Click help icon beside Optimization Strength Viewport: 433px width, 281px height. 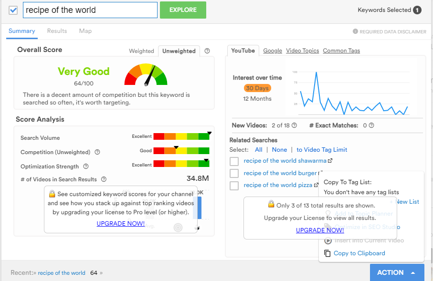[x=86, y=167]
